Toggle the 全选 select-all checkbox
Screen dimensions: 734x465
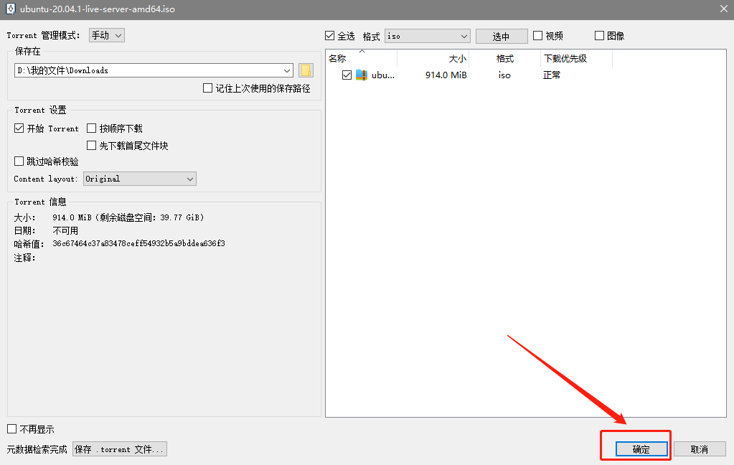(x=329, y=36)
